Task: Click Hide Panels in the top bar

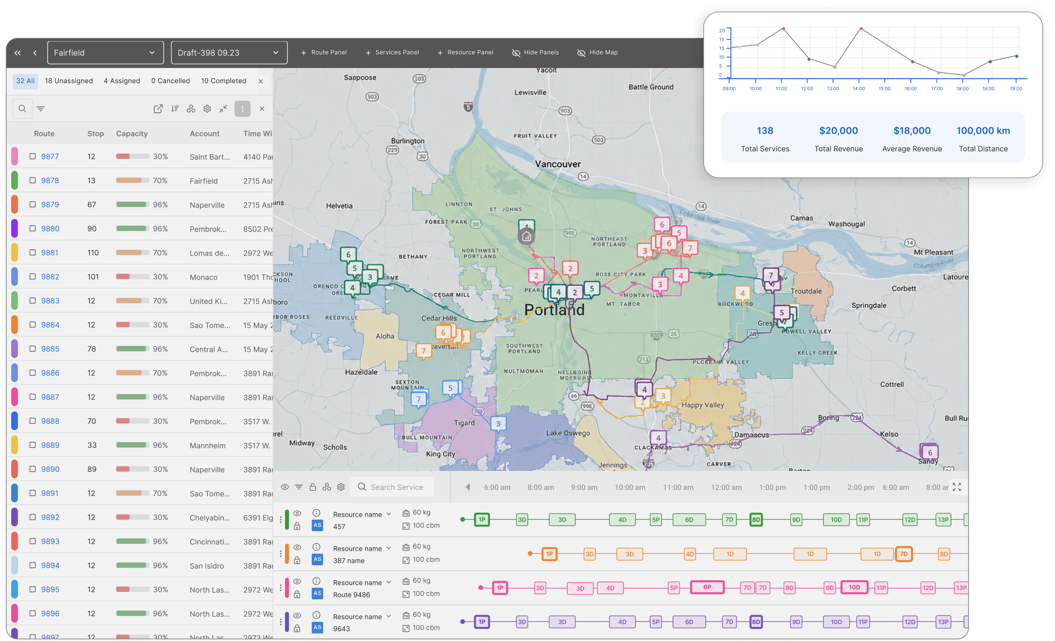Action: [x=536, y=52]
